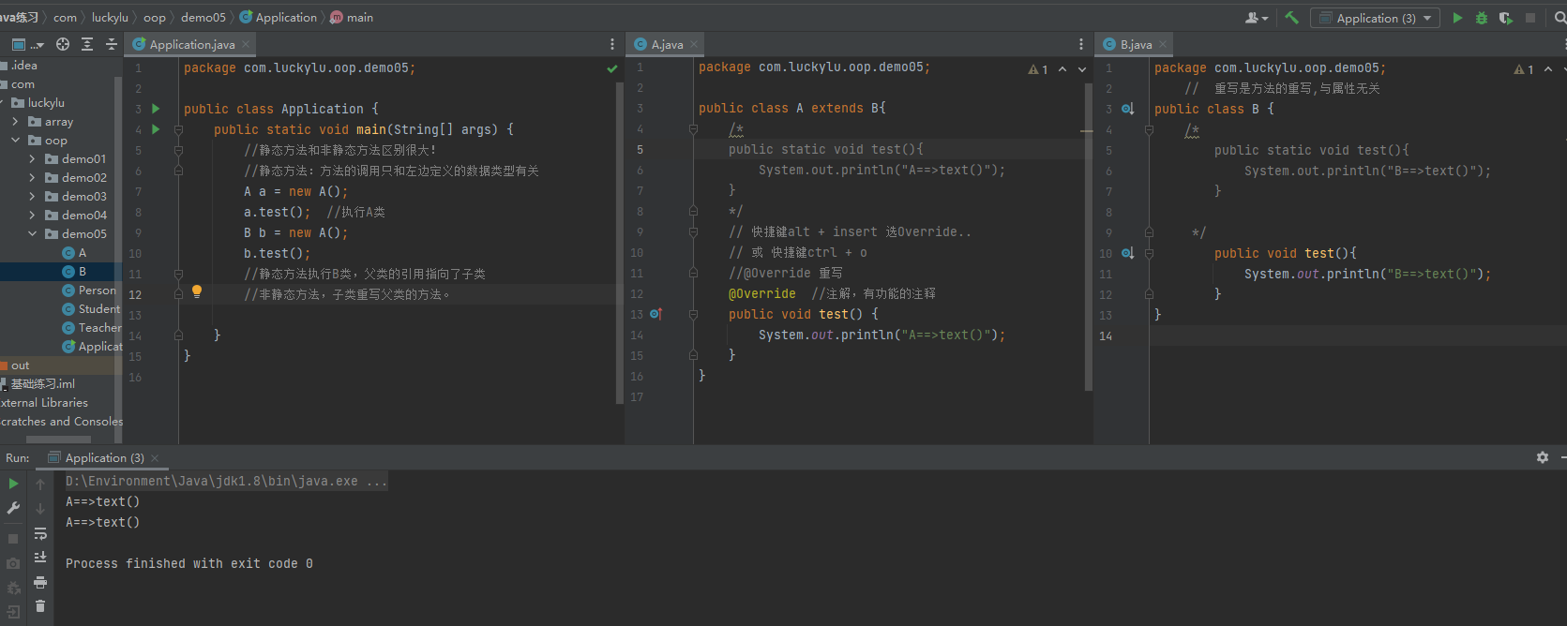Run Application (3) from main toolbar
The image size is (1567, 626).
(x=1457, y=18)
